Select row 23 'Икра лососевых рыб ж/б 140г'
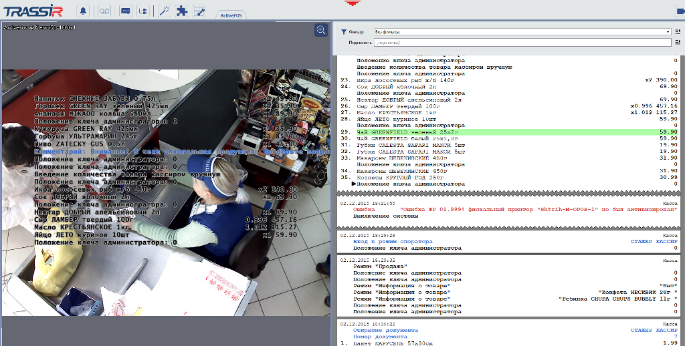 point(509,80)
